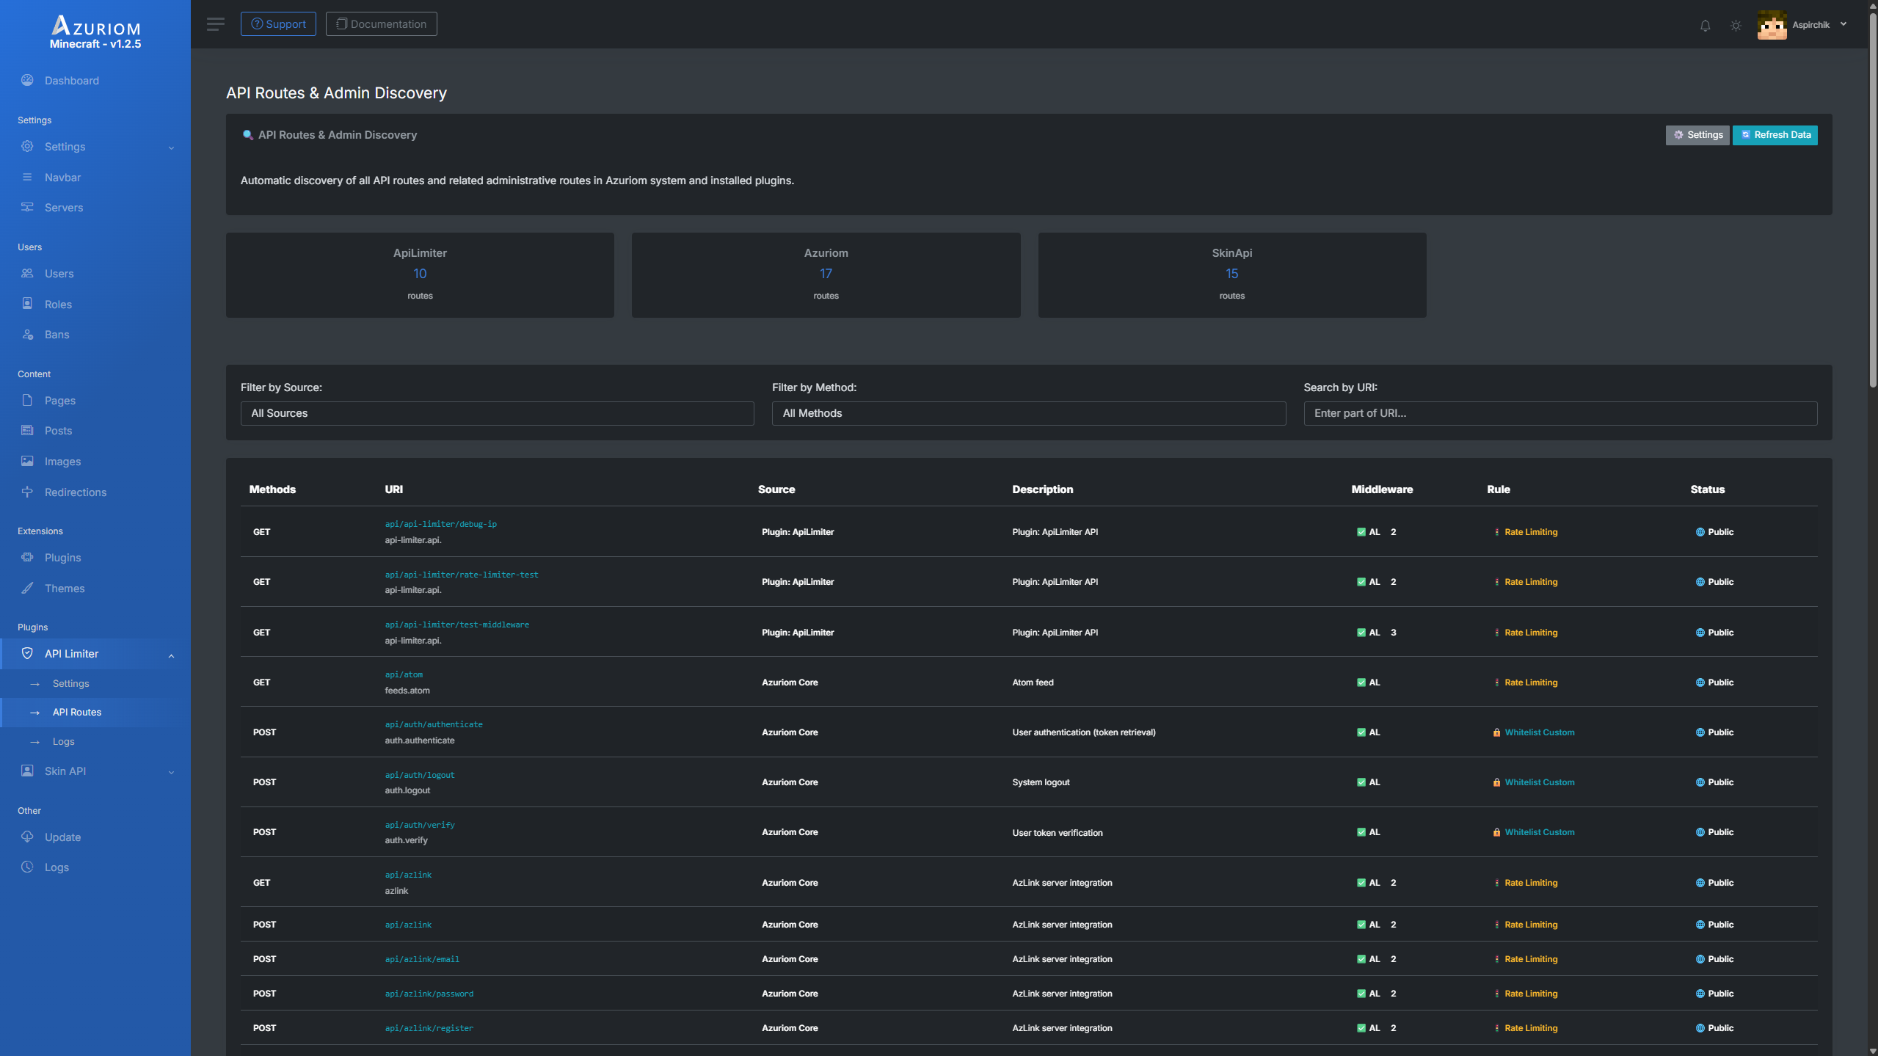Click the gray Settings button in header card

tap(1697, 135)
